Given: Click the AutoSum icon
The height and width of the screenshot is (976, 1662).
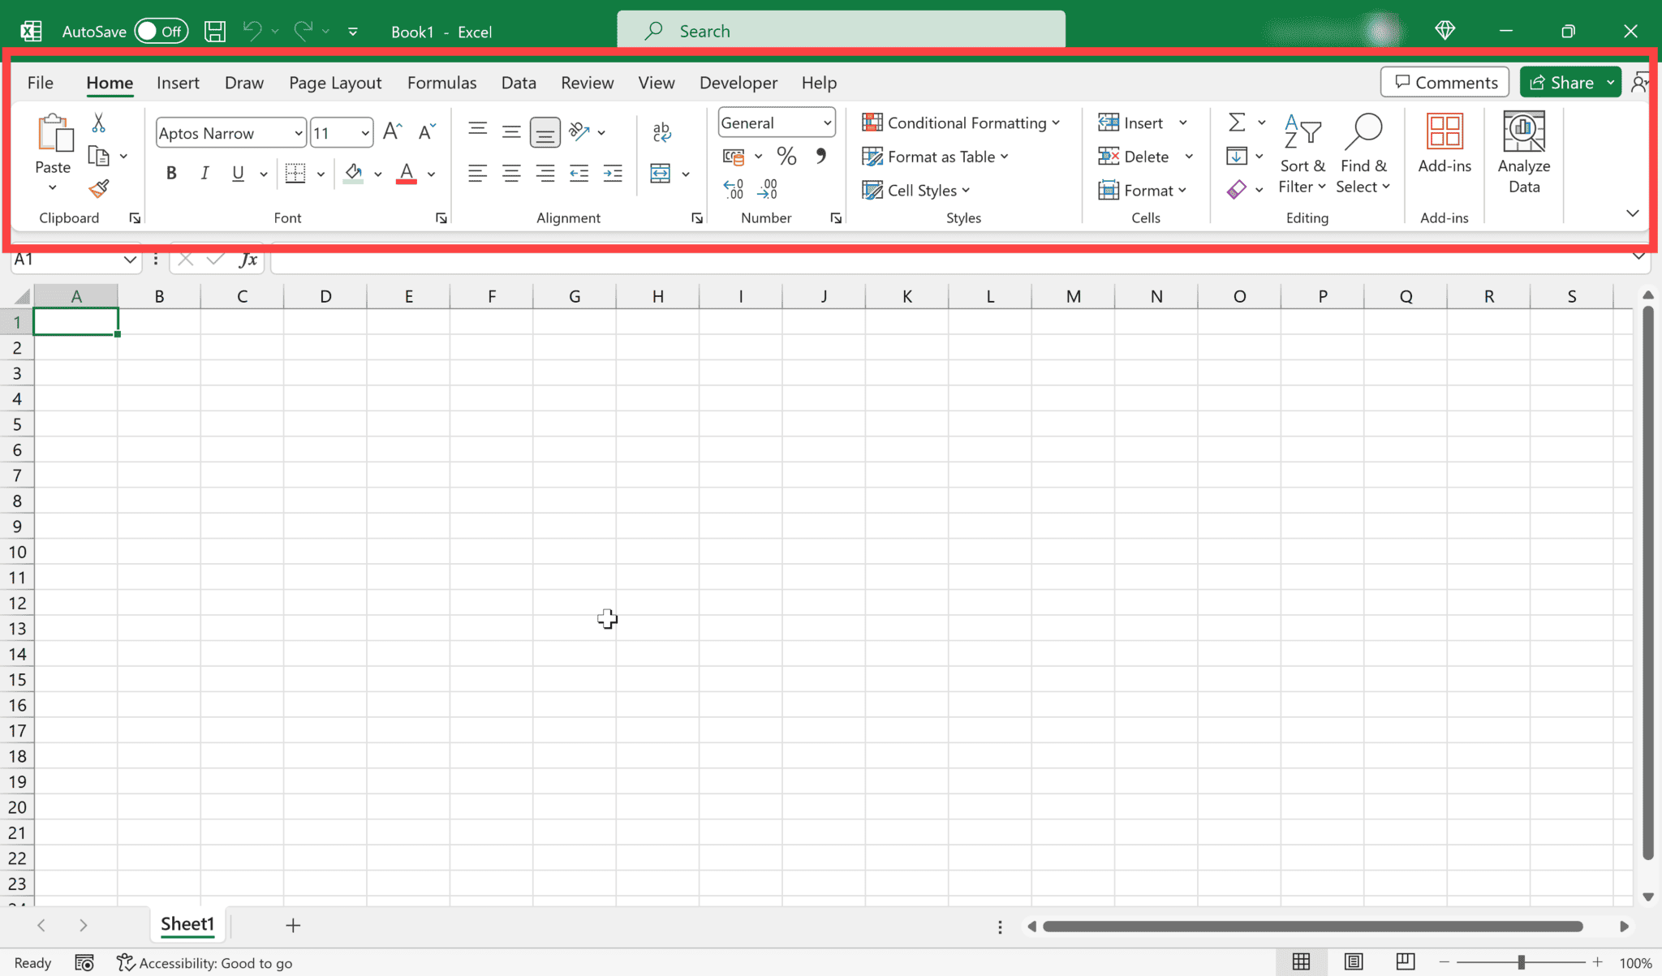Looking at the screenshot, I should (1238, 122).
